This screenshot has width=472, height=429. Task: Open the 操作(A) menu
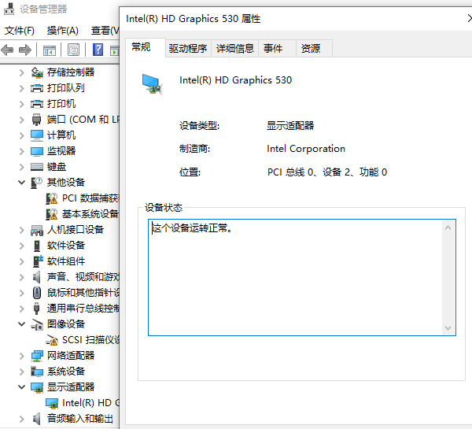click(63, 31)
